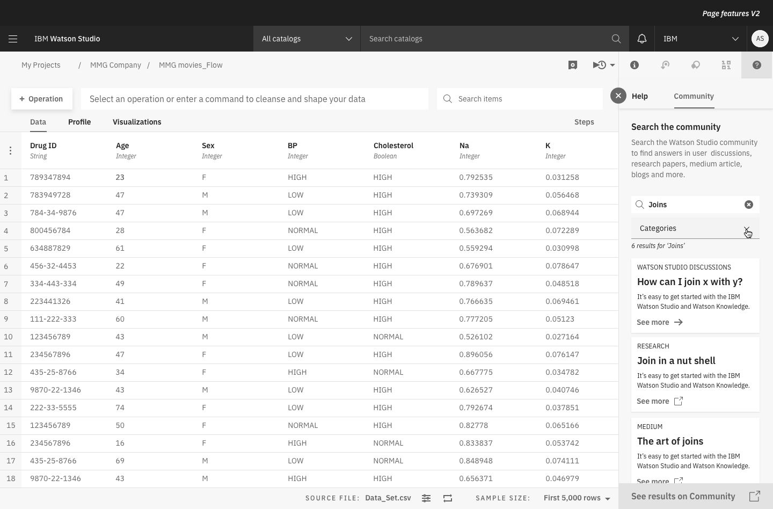Viewport: 773px width, 509px height.
Task: Click the notifications bell icon
Action: 641,39
